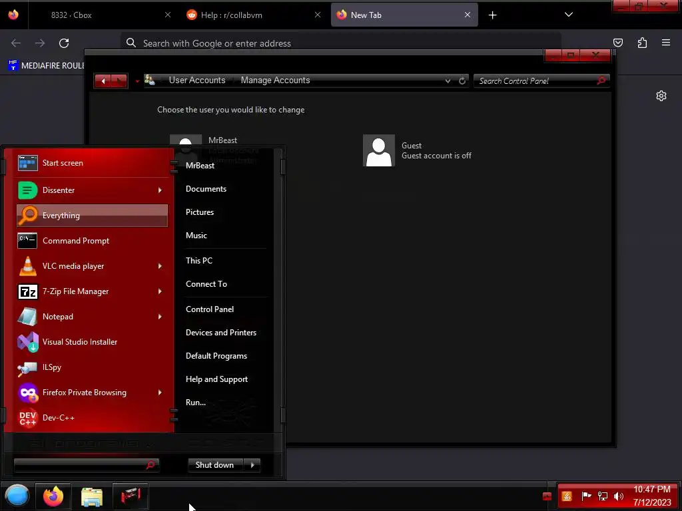Expand Firefox Private Browsing submenu arrow
Viewport: 682px width, 511px height.
pyautogui.click(x=160, y=393)
